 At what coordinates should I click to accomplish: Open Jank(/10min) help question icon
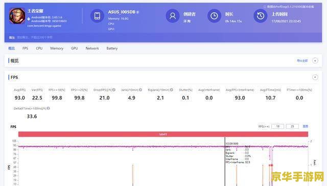(x=141, y=90)
